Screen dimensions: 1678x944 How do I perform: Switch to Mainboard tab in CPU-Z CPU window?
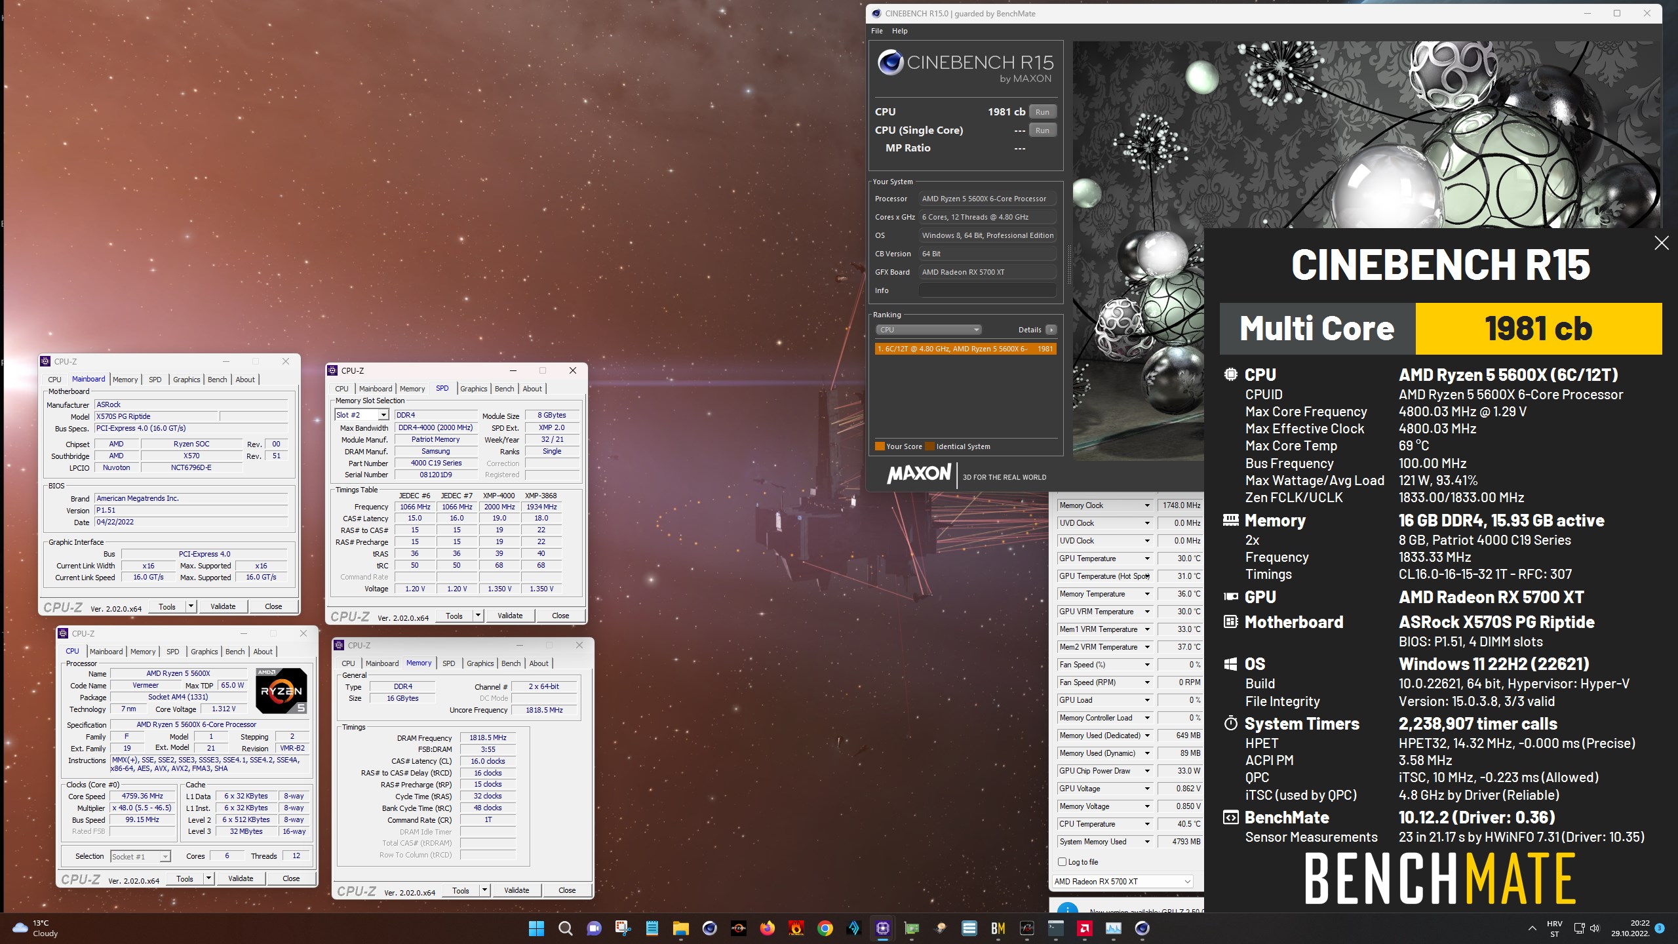pyautogui.click(x=106, y=652)
